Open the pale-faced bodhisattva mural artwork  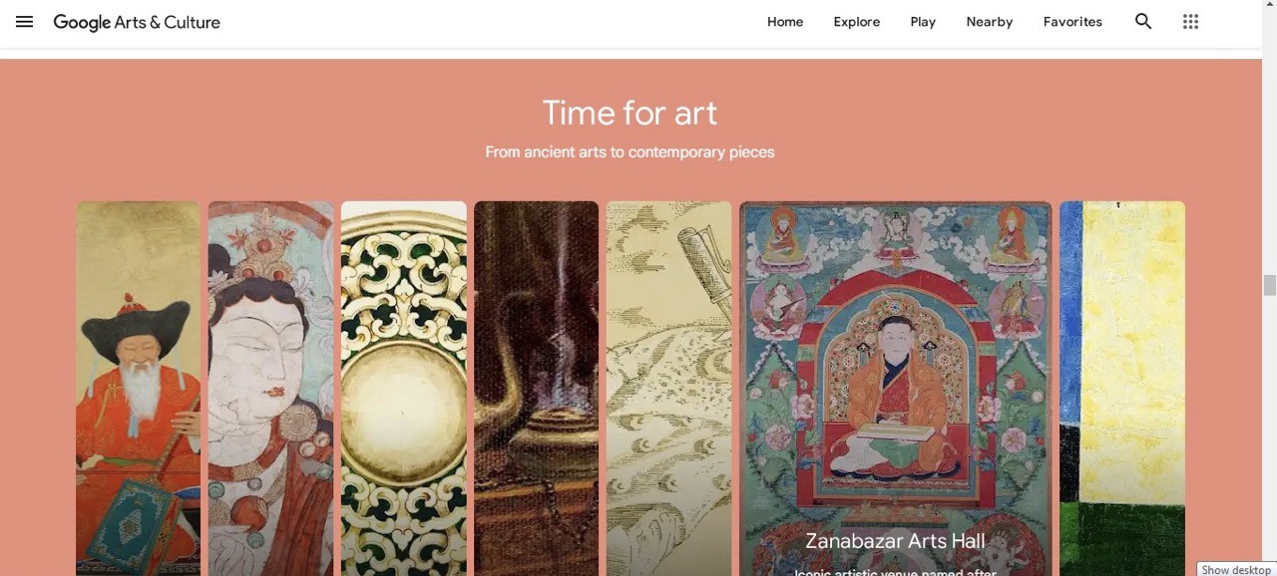click(271, 389)
